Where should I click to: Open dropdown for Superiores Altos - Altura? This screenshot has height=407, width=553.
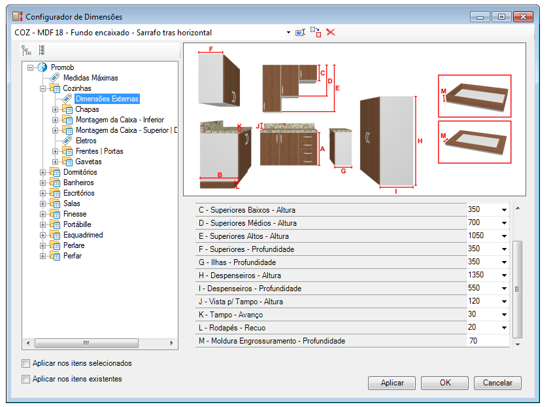pyautogui.click(x=505, y=236)
